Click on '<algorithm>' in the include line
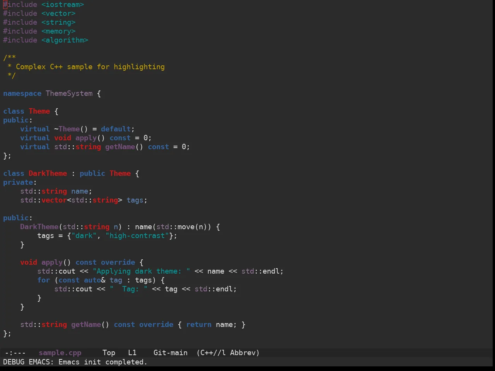This screenshot has height=371, width=495. [65, 40]
